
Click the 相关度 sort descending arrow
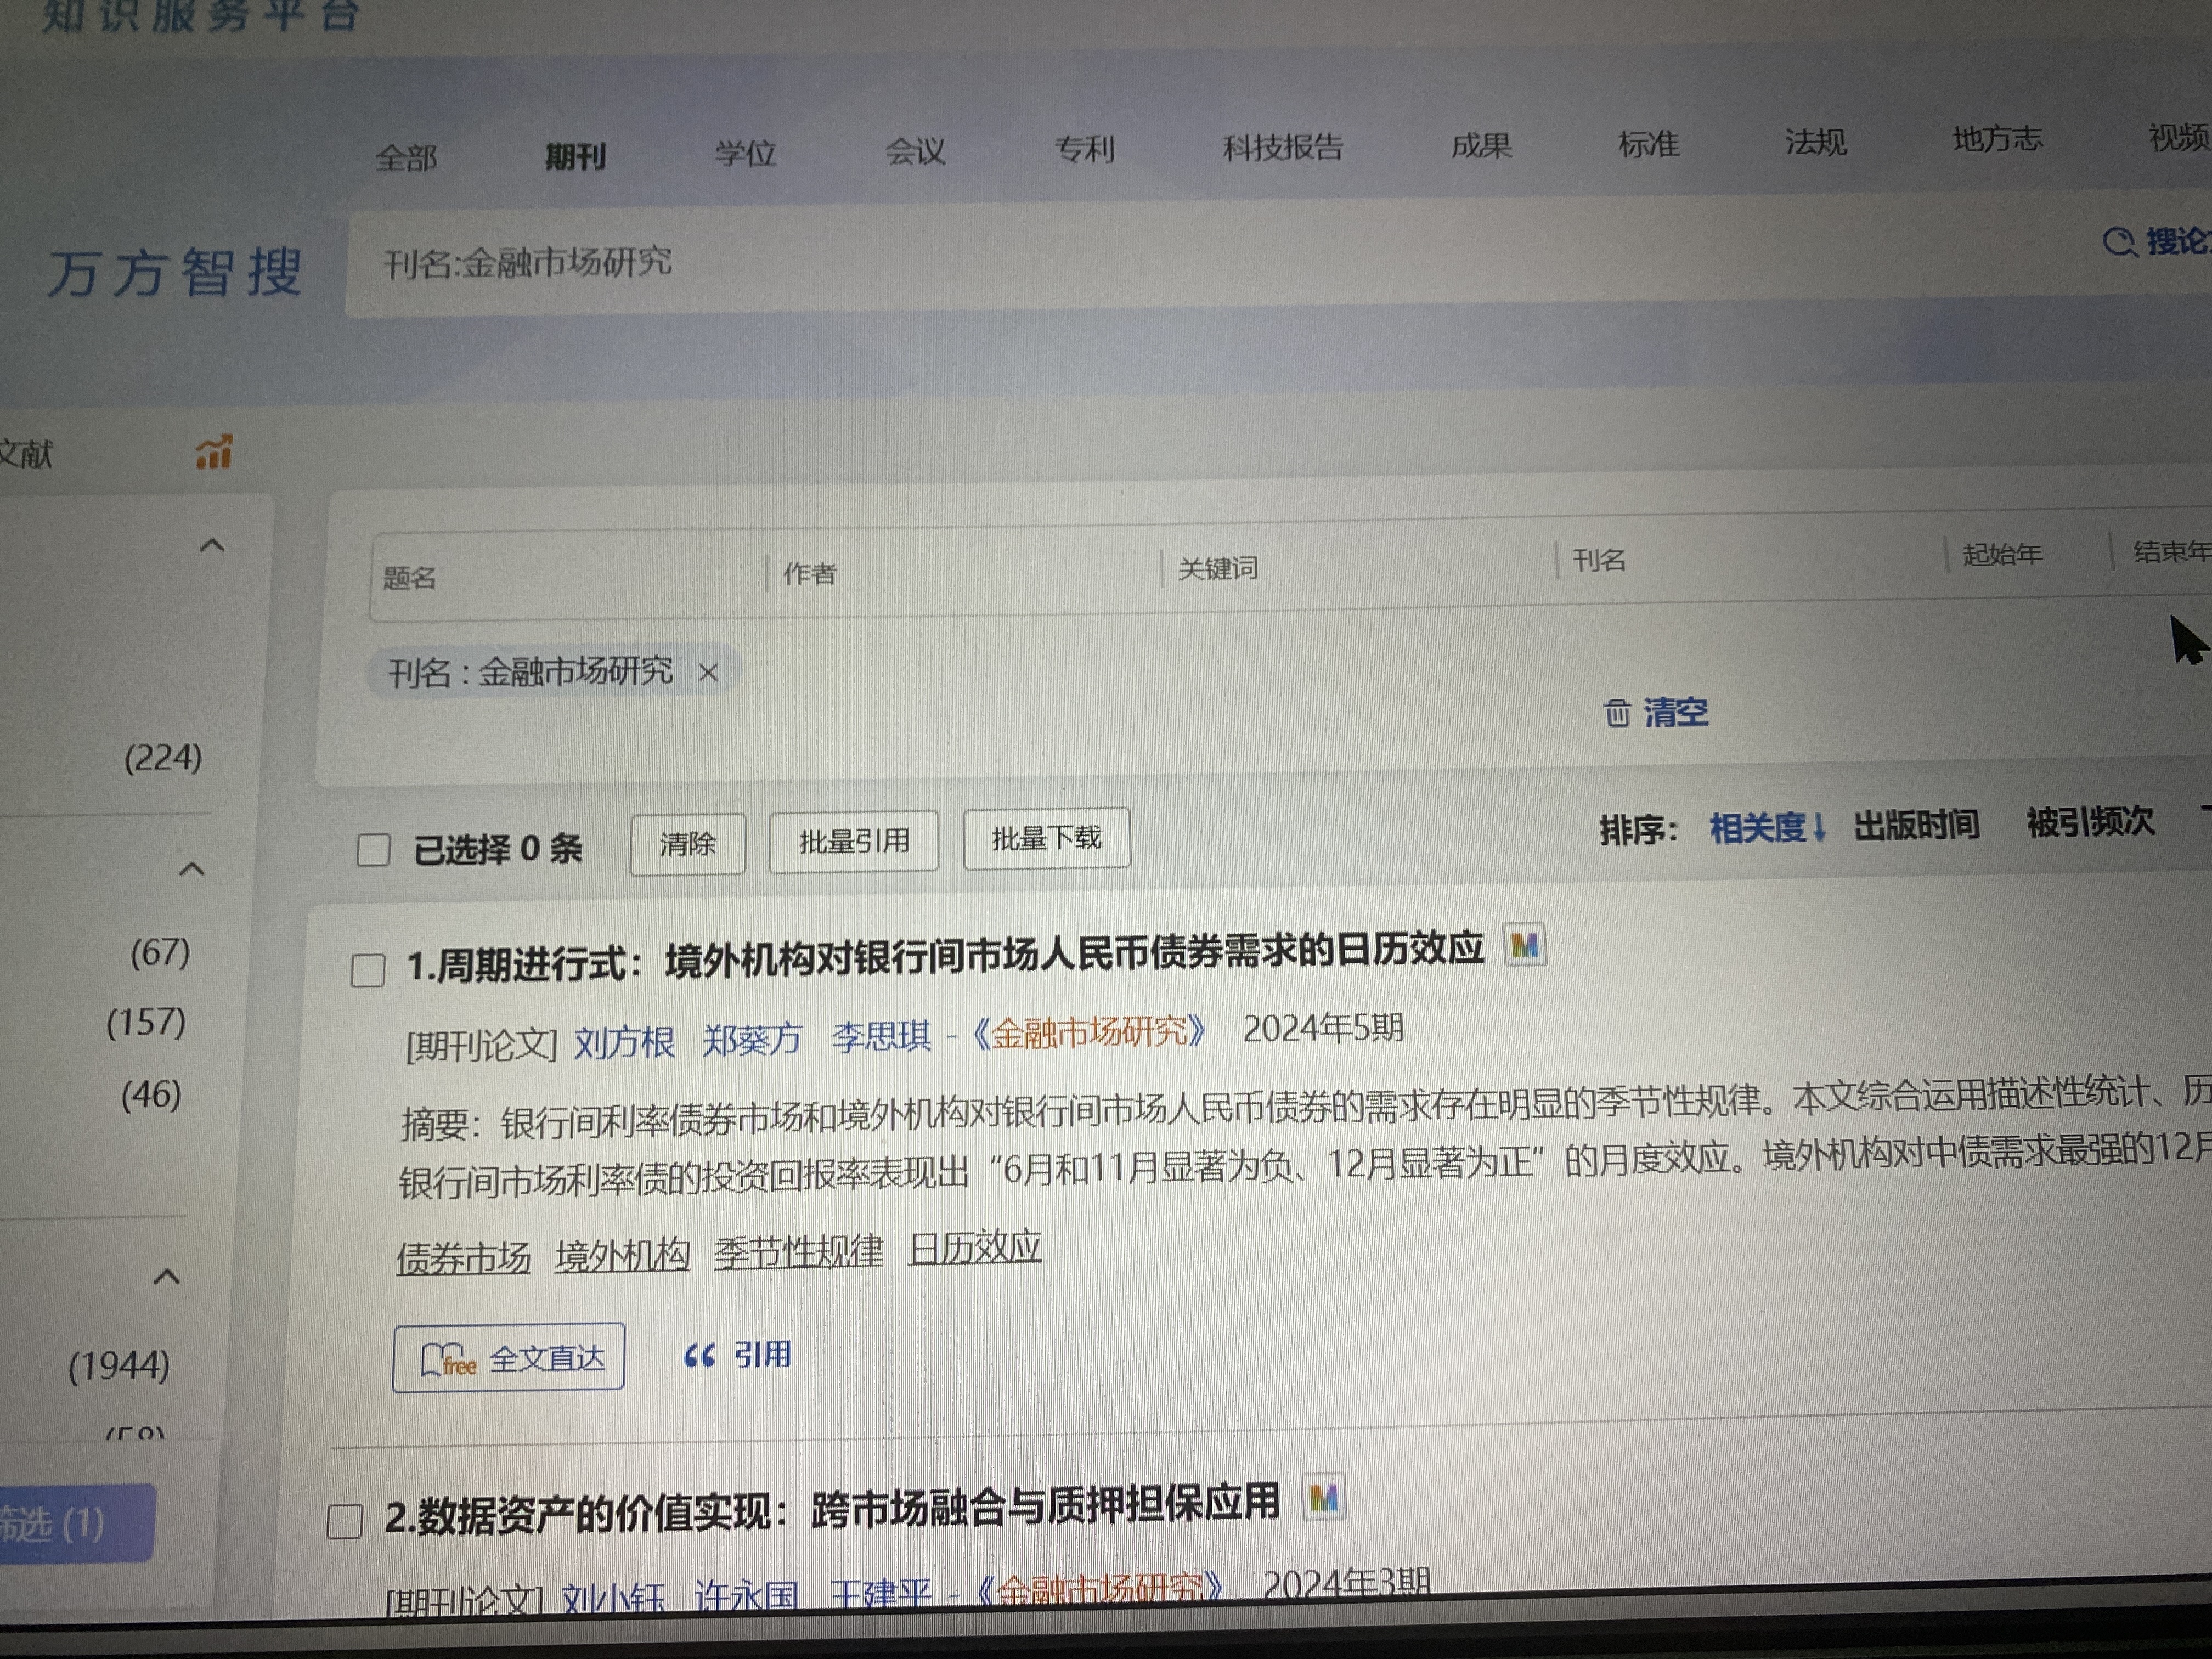click(1819, 828)
